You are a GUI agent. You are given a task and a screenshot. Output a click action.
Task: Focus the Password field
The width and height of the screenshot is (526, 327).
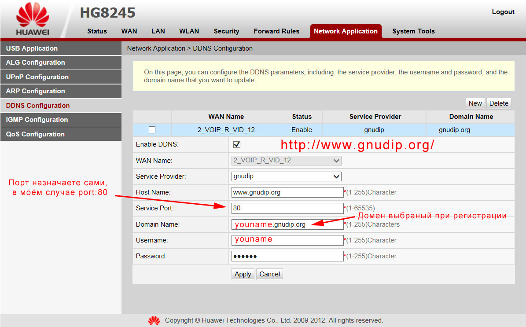pos(287,256)
